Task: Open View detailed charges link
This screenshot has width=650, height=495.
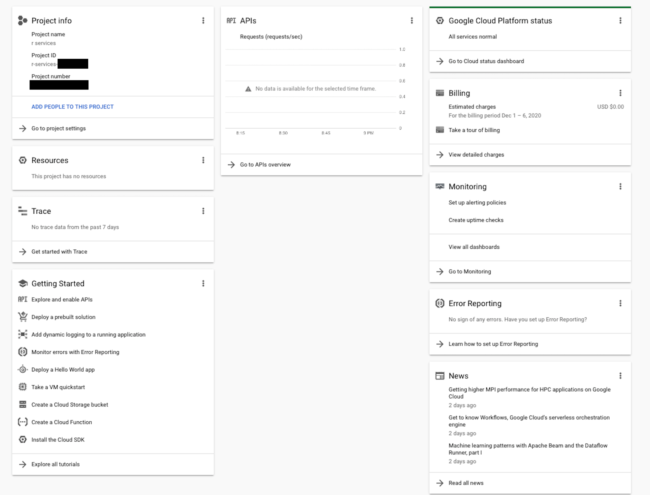Action: pos(476,155)
